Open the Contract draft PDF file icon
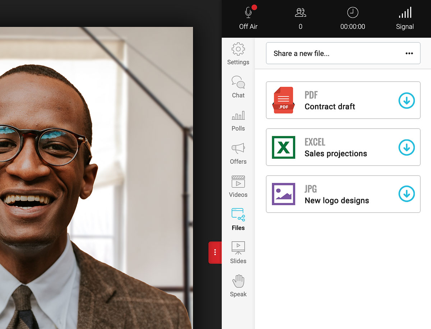Screen dimensions: 431x329 pos(283,101)
